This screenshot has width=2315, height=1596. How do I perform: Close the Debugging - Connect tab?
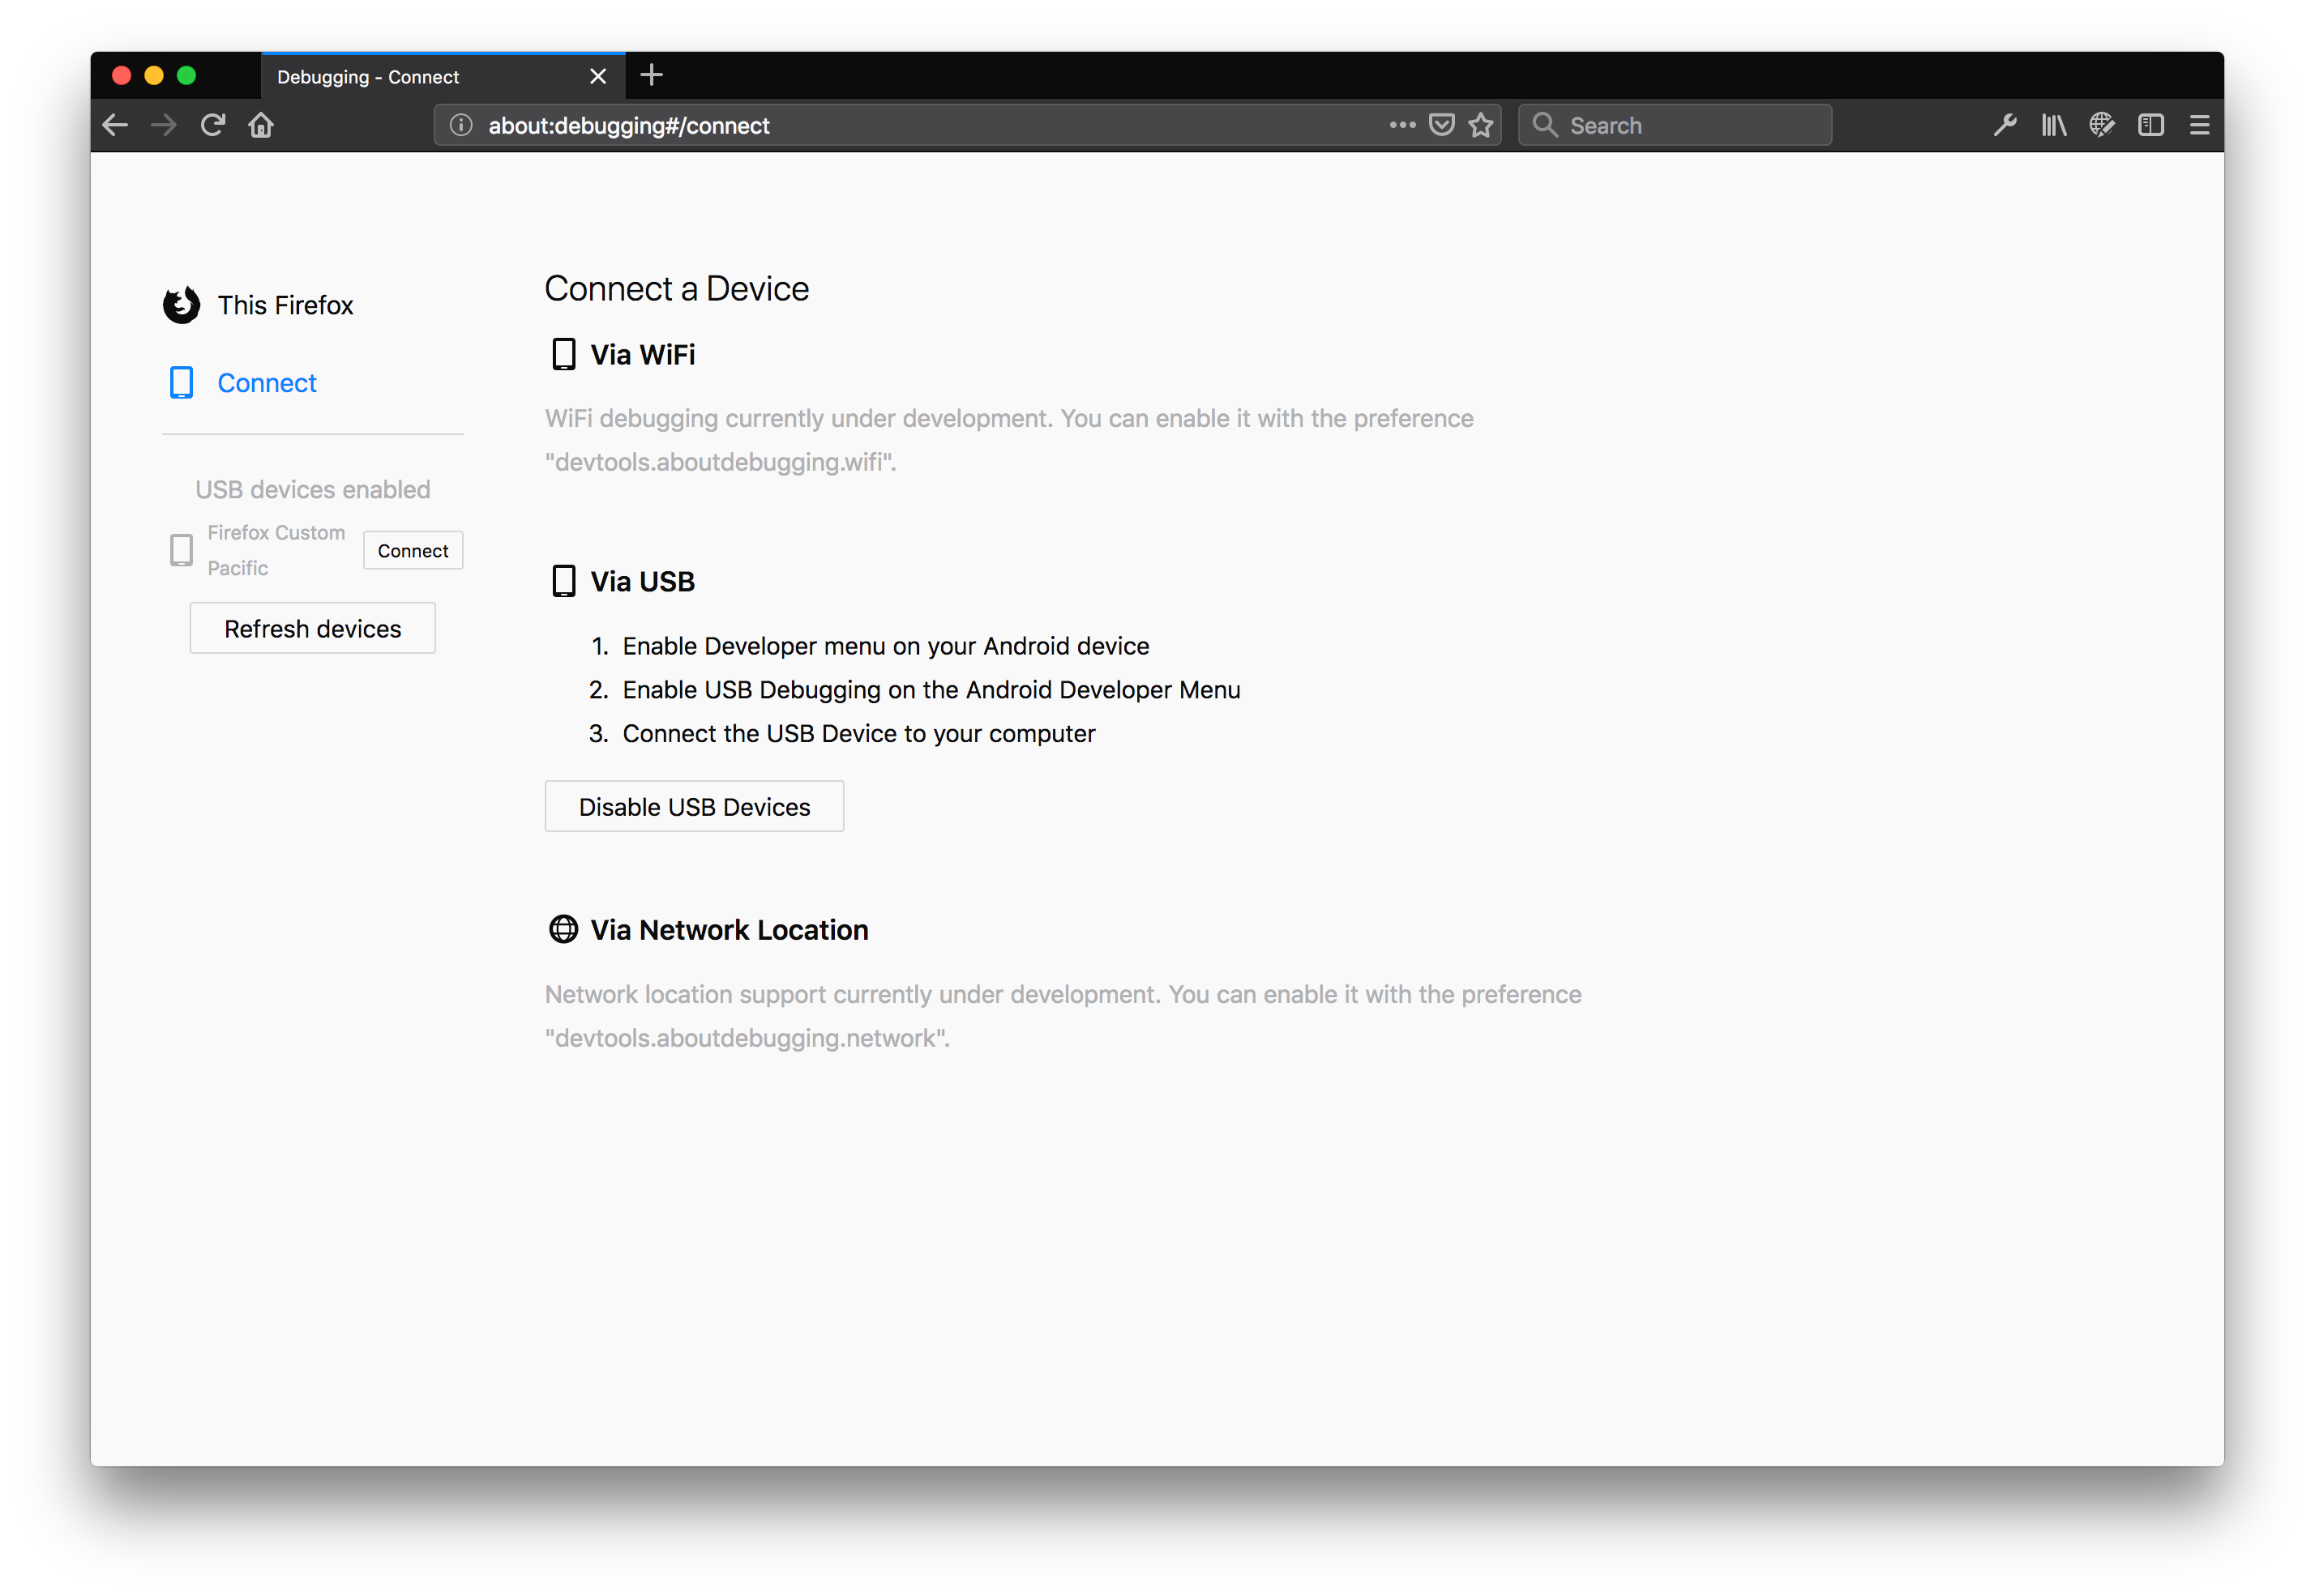point(598,77)
